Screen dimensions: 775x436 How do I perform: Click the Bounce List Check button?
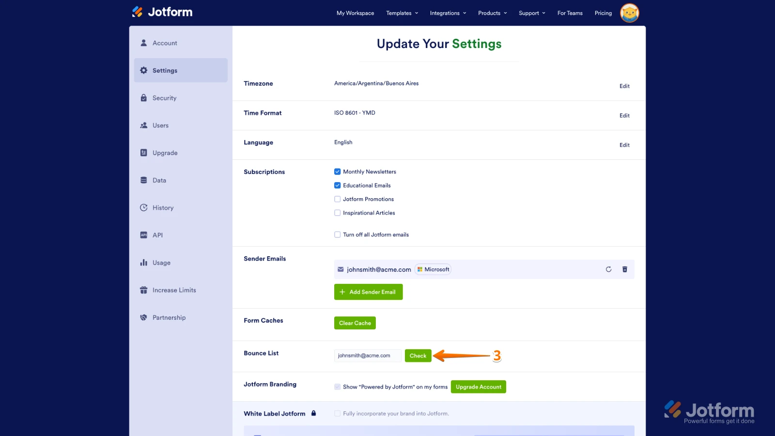[418, 356]
